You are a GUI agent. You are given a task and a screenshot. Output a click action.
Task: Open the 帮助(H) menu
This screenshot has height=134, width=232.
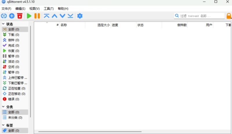click(63, 9)
